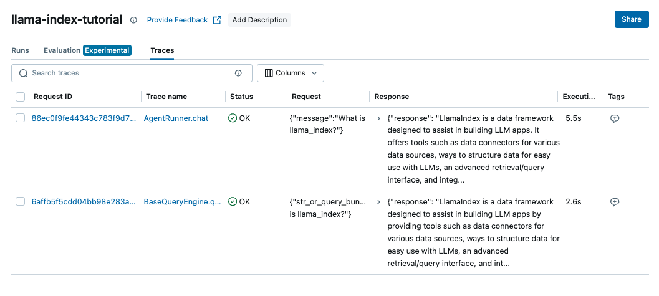Image resolution: width=659 pixels, height=296 pixels.
Task: Click the OK status icon for AgentRunner.chat
Action: (233, 118)
